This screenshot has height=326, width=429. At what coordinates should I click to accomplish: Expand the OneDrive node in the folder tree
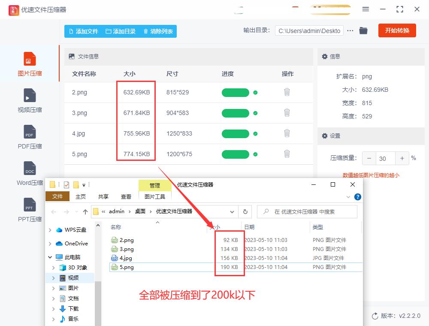click(x=50, y=243)
